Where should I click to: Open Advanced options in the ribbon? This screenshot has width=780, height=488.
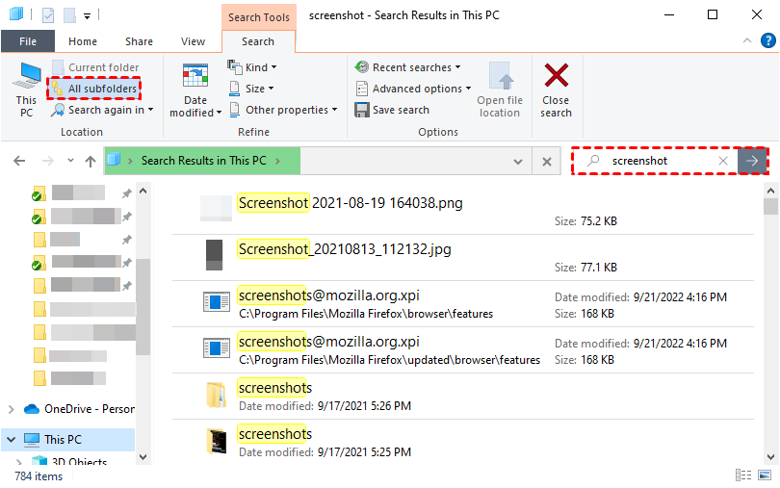pyautogui.click(x=414, y=89)
